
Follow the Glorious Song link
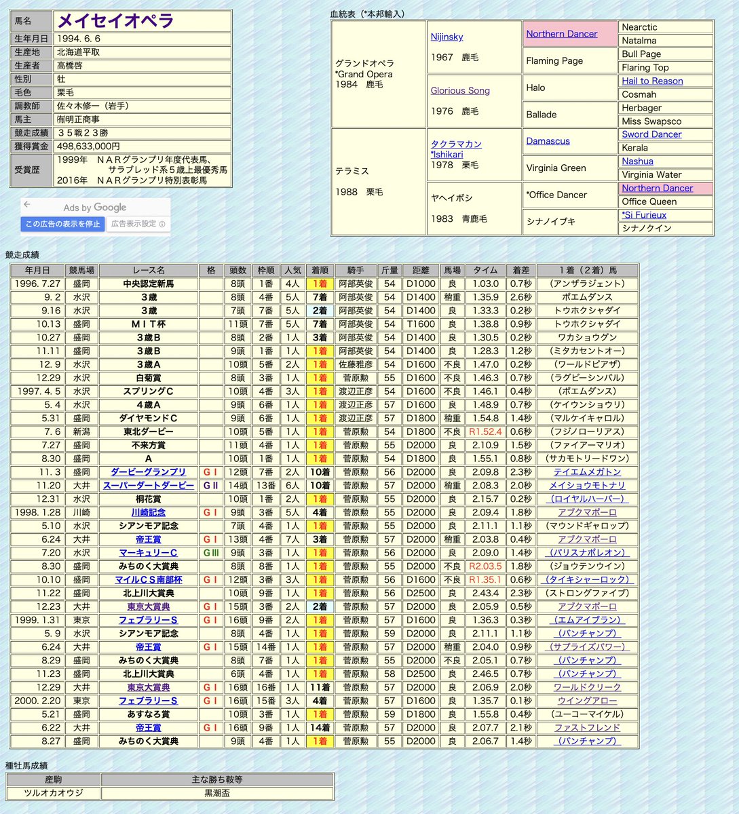pos(460,90)
